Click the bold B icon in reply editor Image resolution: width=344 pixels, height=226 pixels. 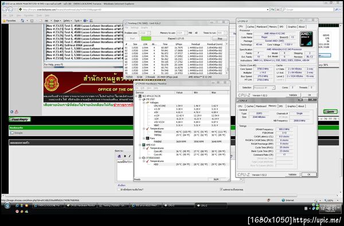click(125, 156)
